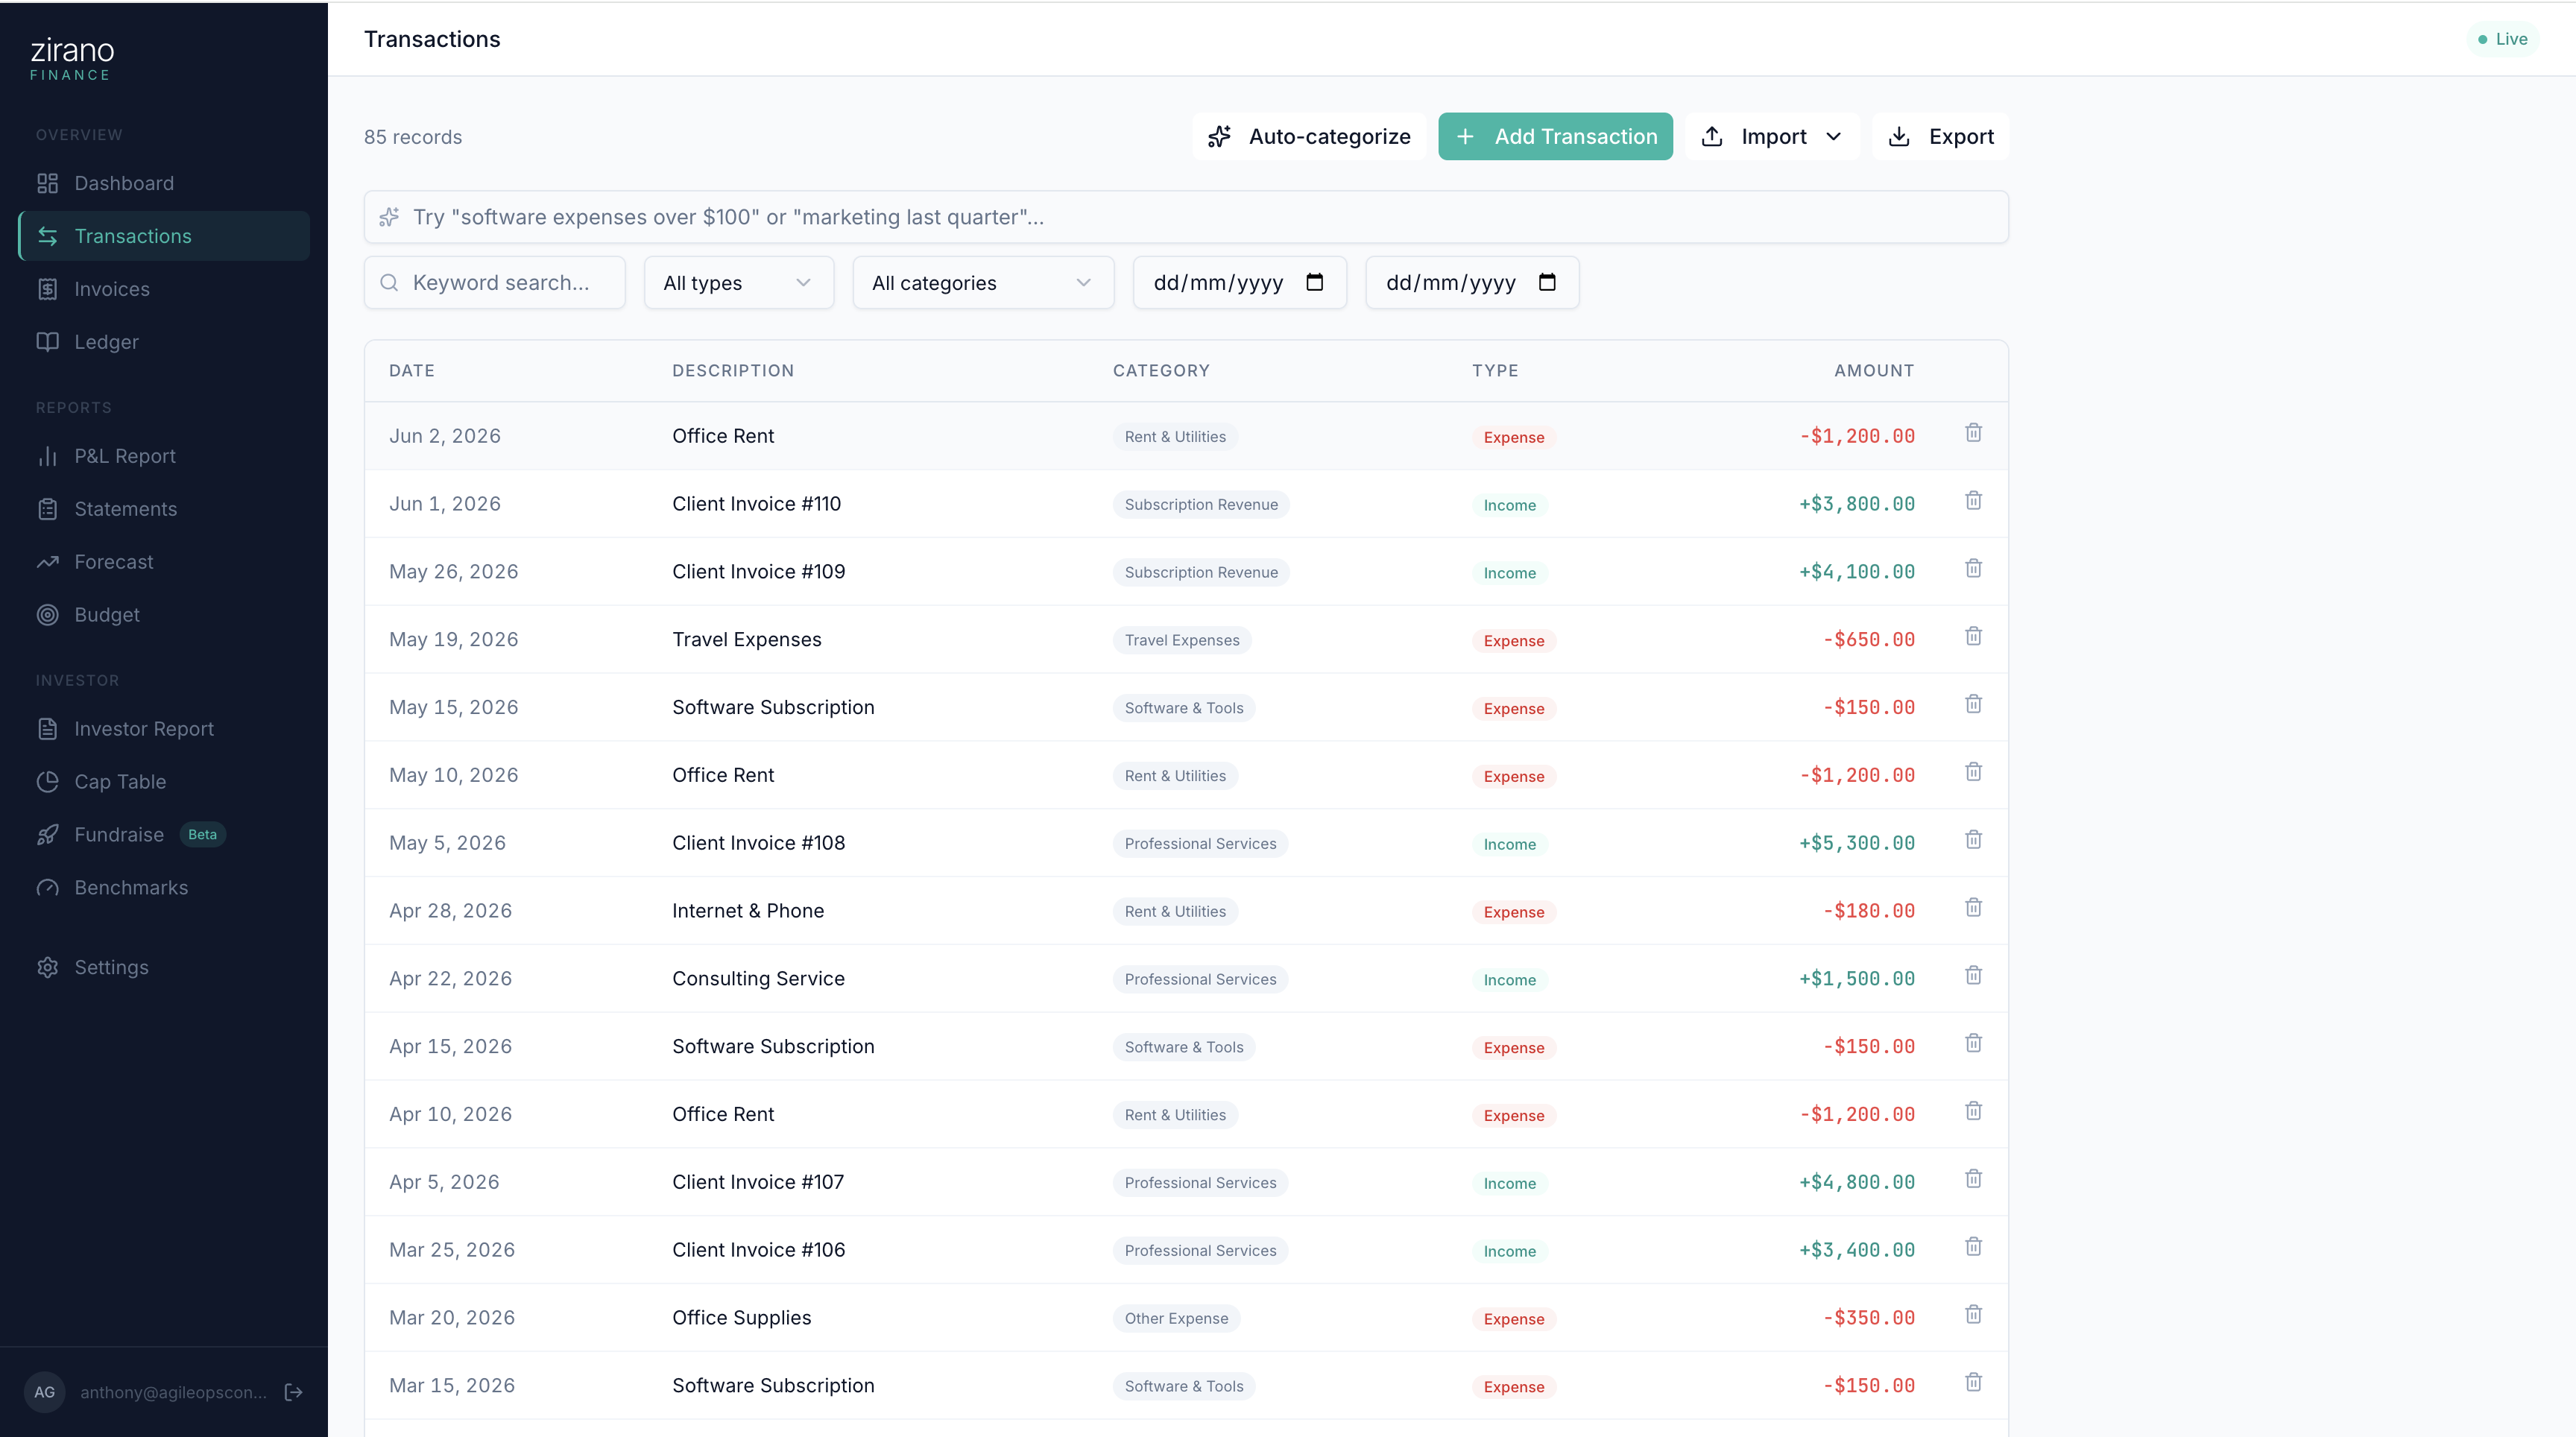Click the Add Transaction button
This screenshot has height=1437, width=2576.
[x=1555, y=136]
